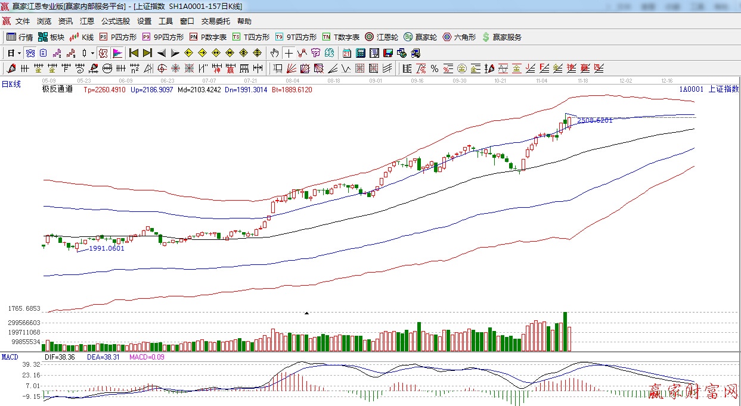
Task: Select the percent % drawing tool
Action: pyautogui.click(x=435, y=68)
